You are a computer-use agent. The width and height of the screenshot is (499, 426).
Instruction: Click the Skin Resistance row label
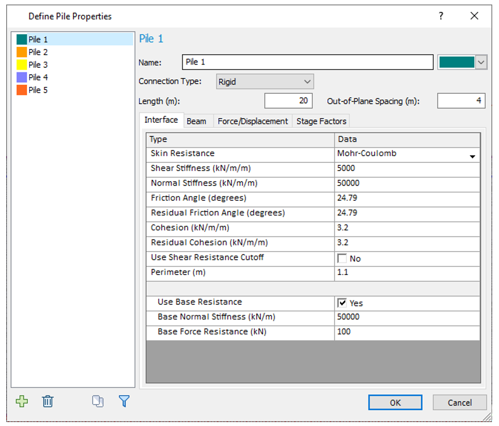tap(183, 153)
